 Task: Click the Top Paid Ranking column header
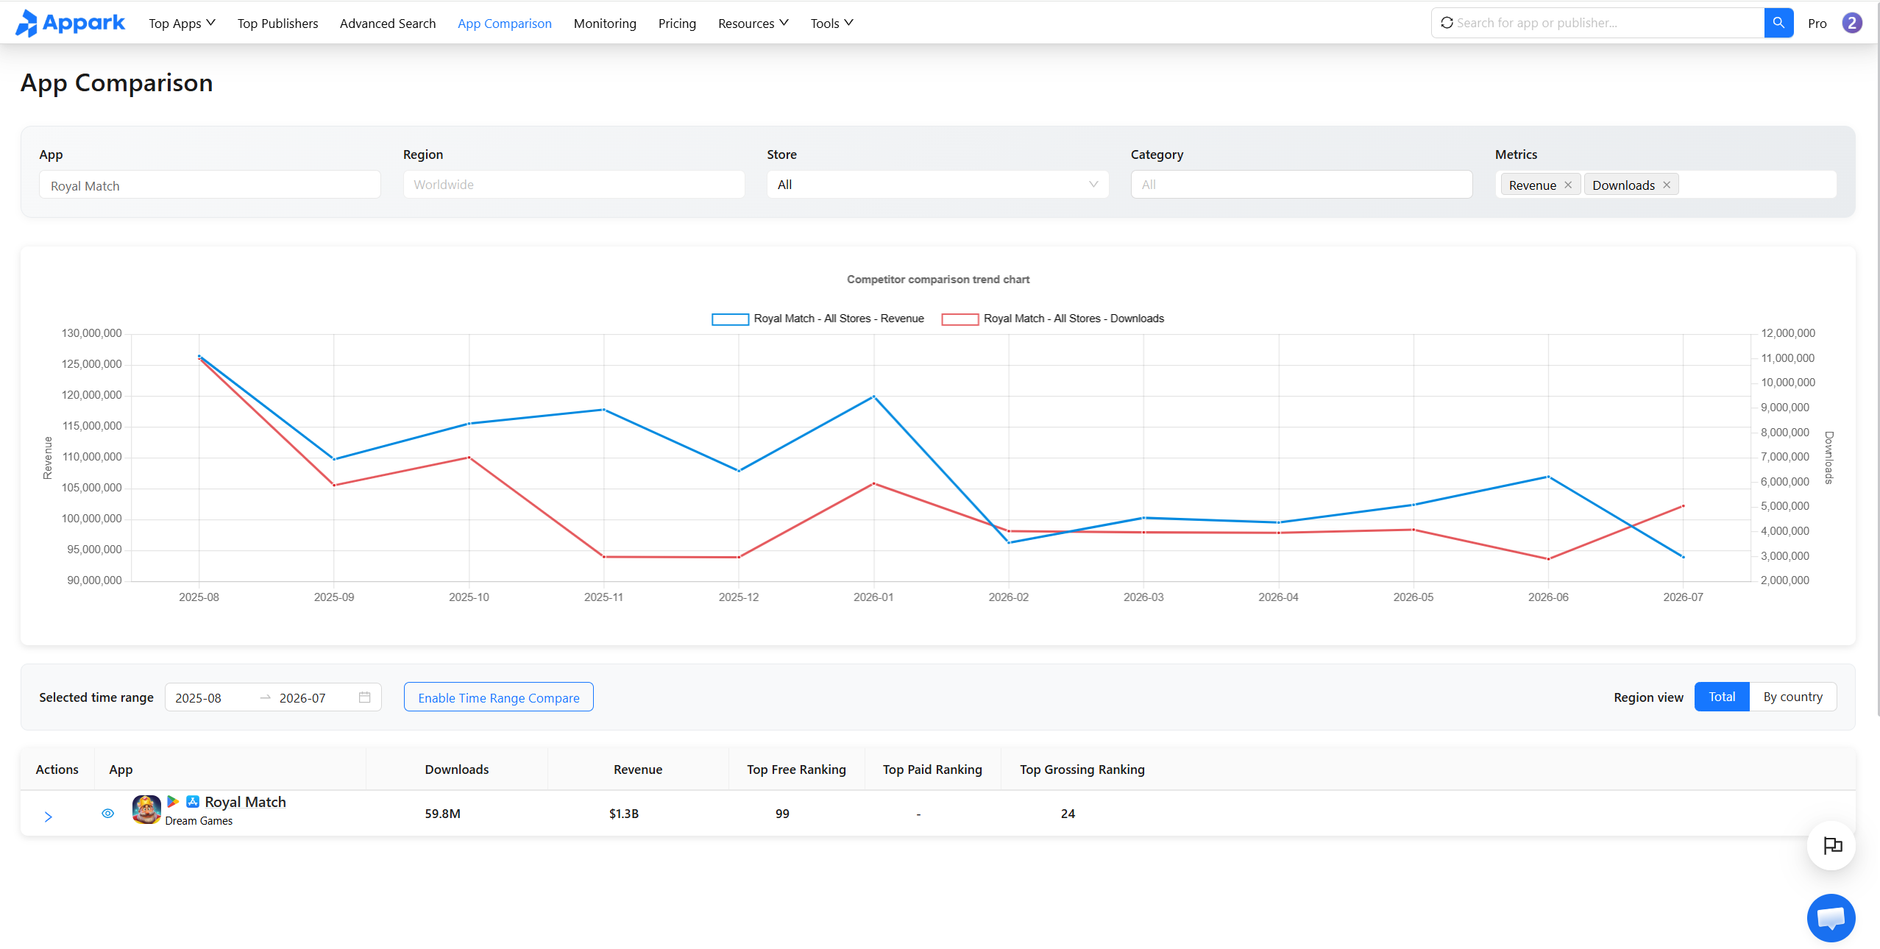(932, 769)
